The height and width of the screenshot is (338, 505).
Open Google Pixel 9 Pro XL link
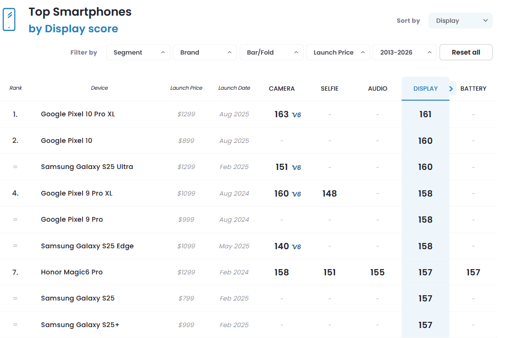[77, 193]
